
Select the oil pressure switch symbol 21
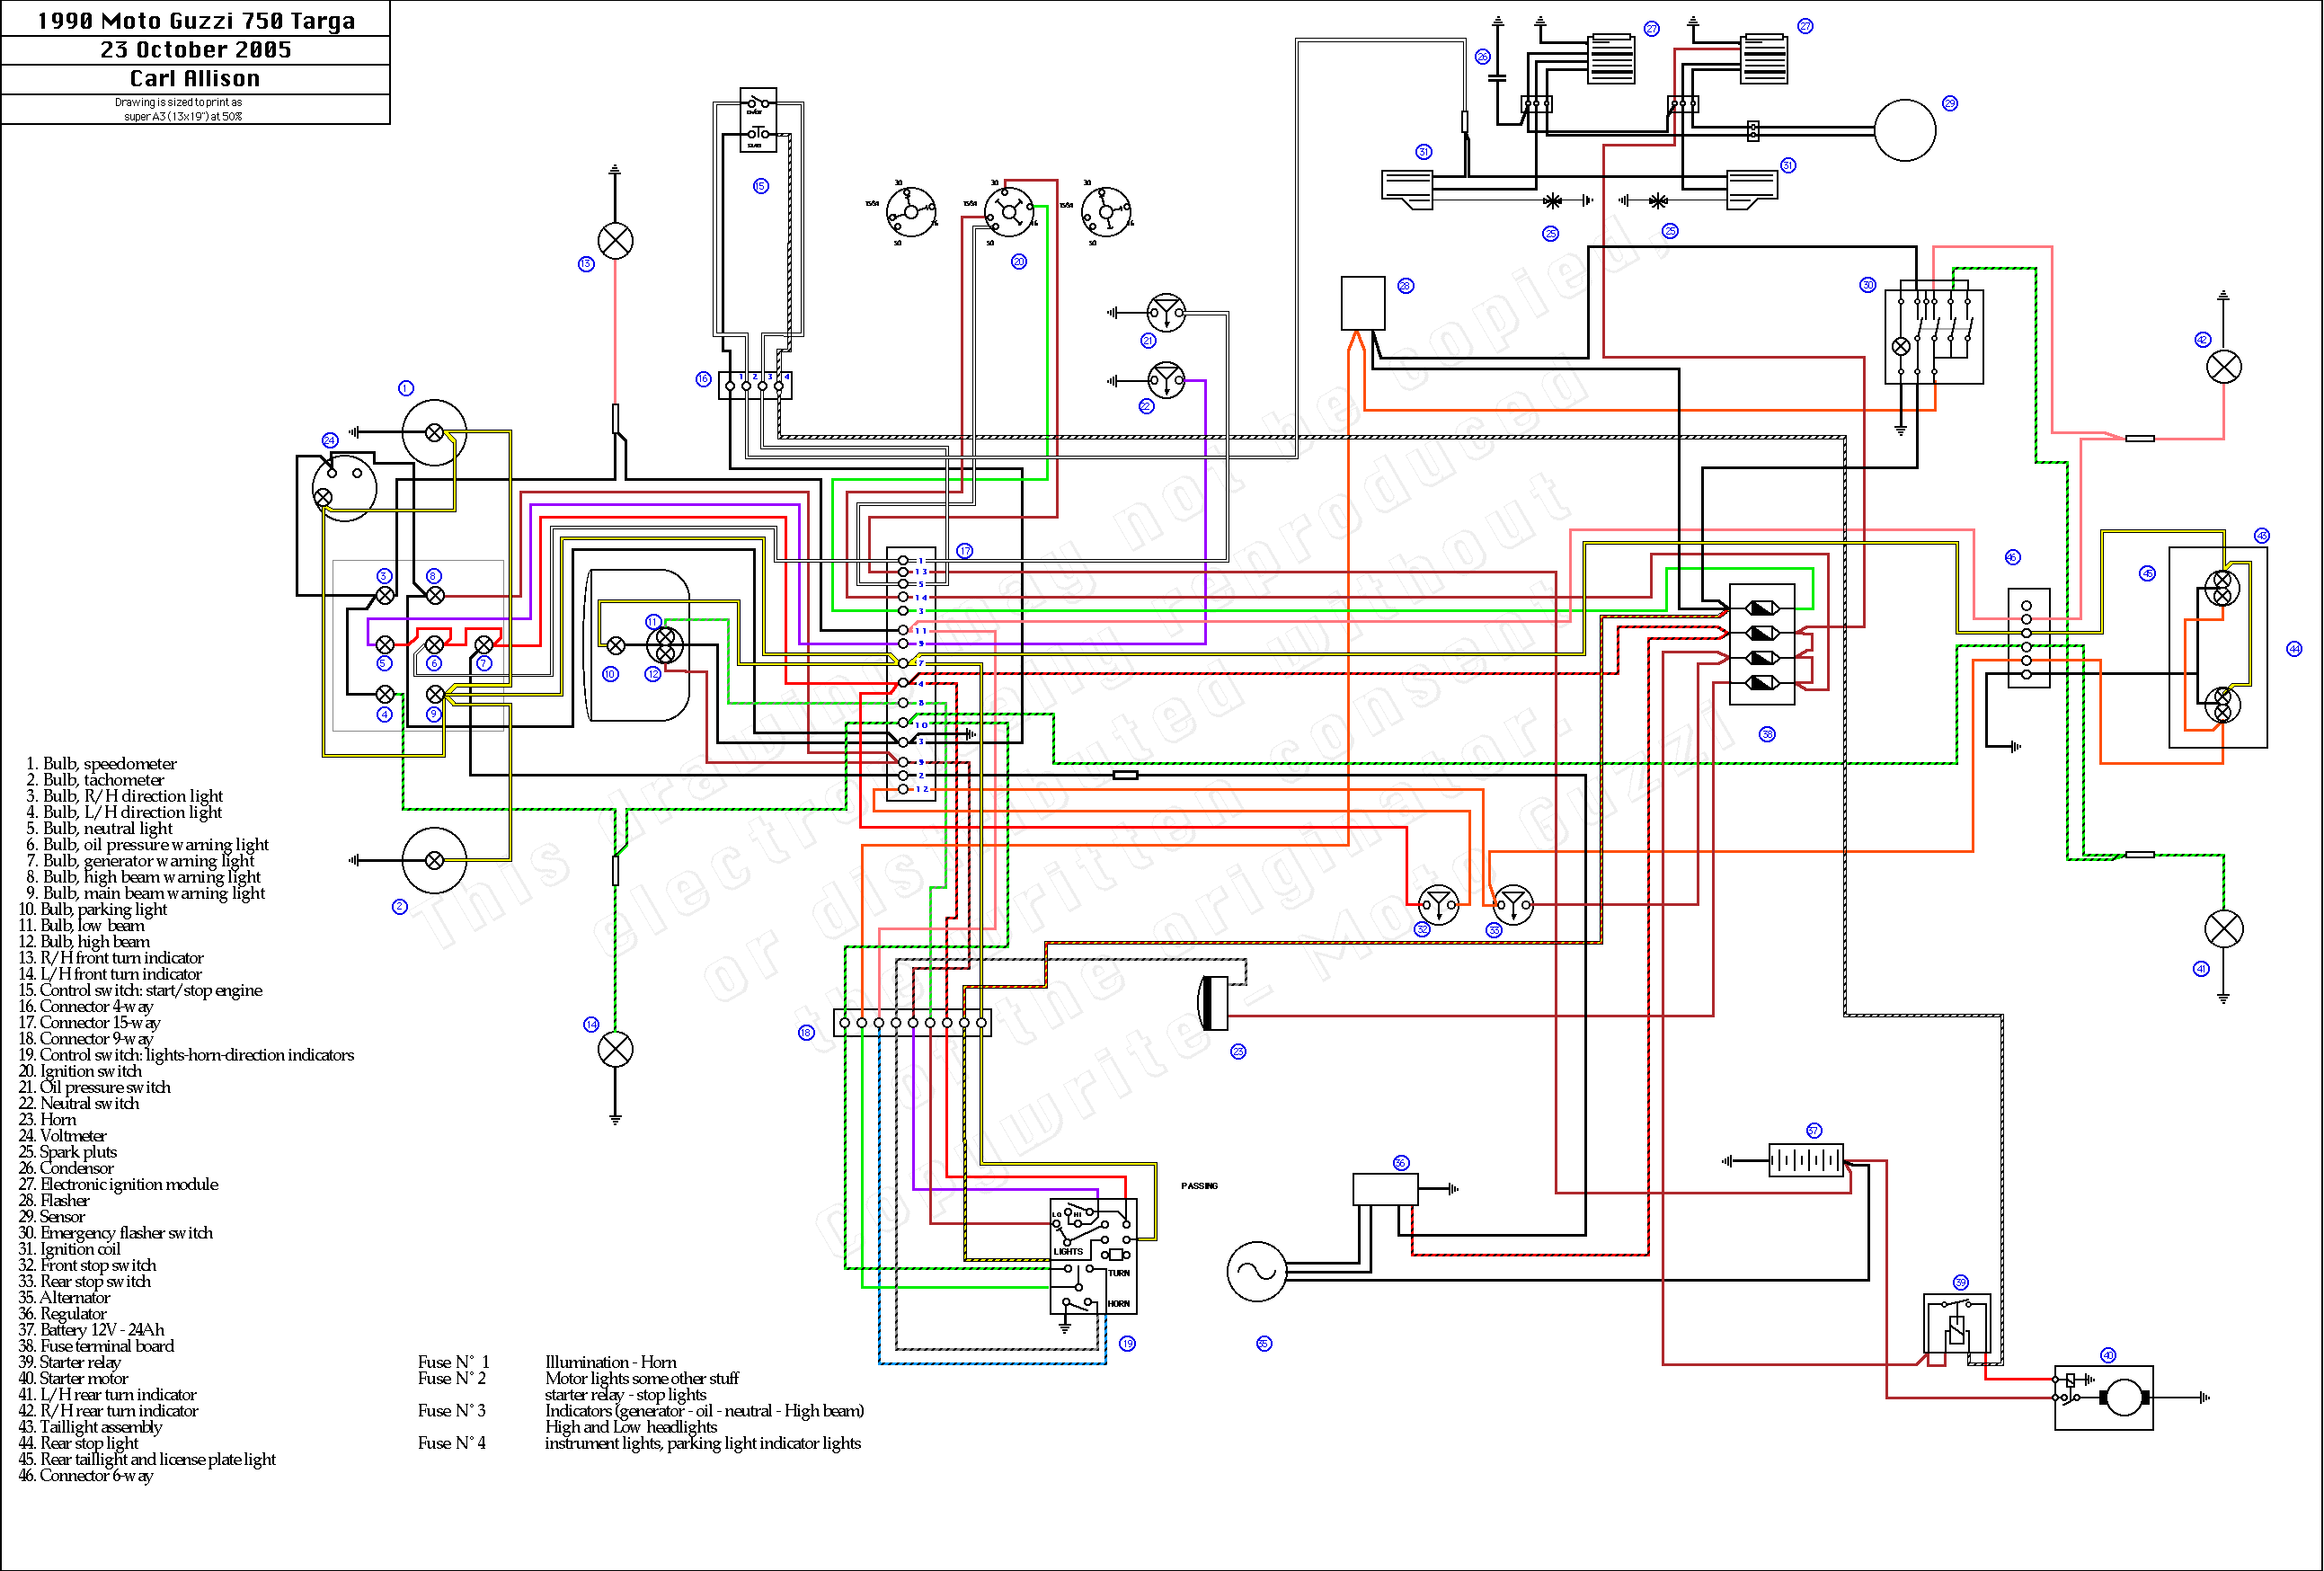point(1166,313)
